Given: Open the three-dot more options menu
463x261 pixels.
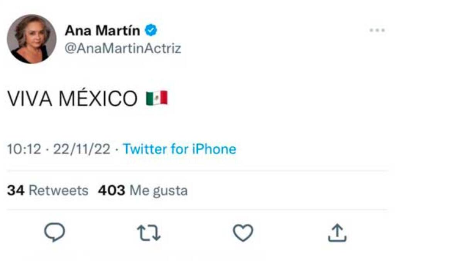Looking at the screenshot, I should point(377,30).
